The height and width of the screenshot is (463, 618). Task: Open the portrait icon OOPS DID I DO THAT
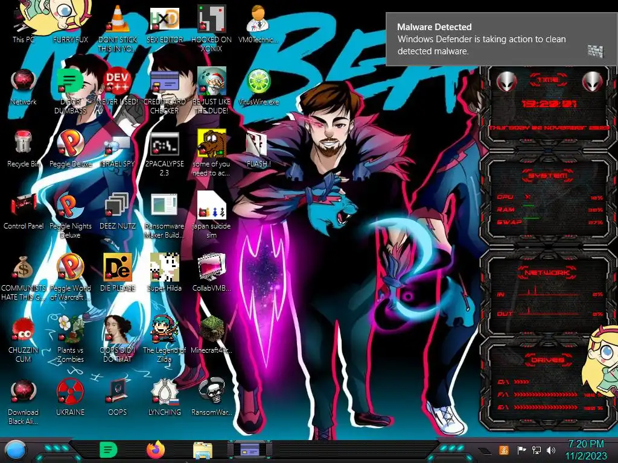click(x=118, y=340)
